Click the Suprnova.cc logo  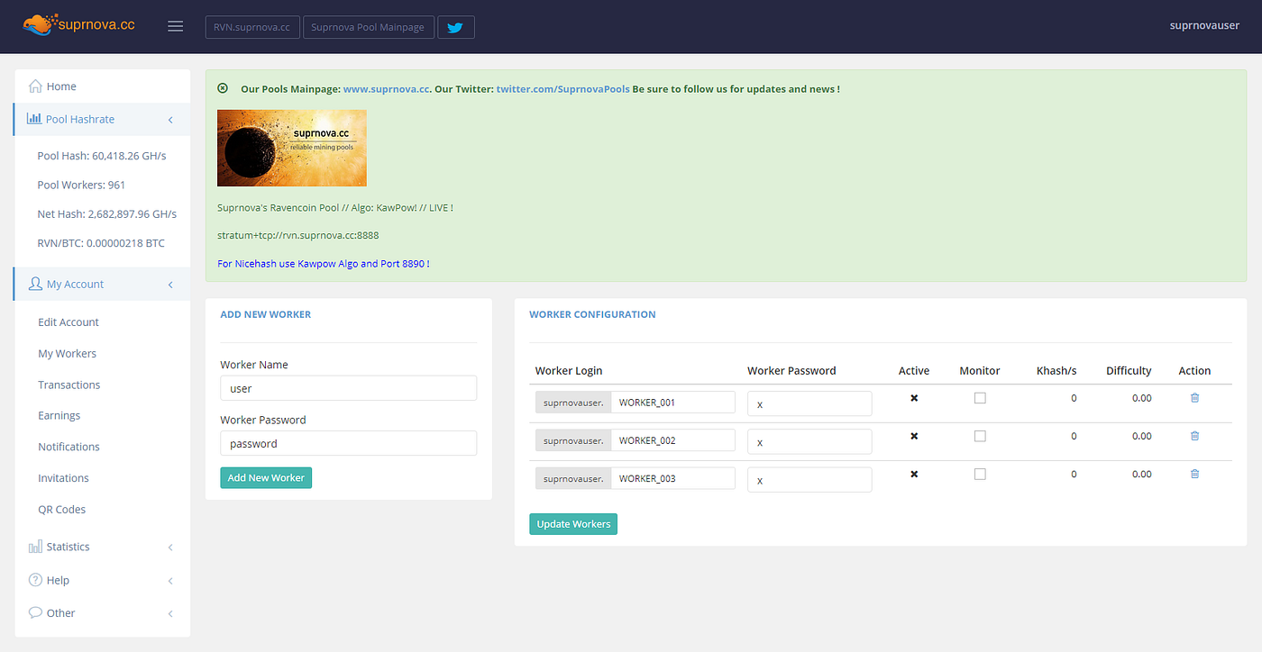click(78, 25)
